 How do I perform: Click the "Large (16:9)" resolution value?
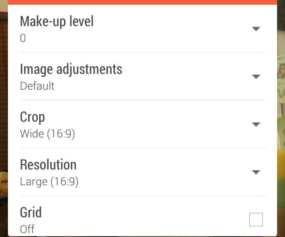tap(49, 182)
